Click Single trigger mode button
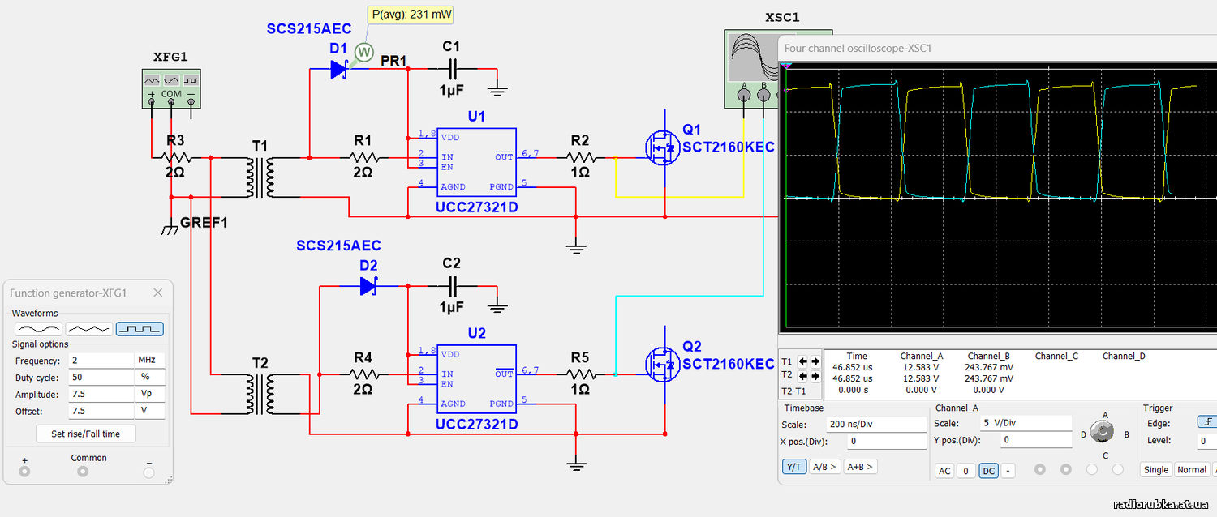1217x517 pixels. [x=1155, y=470]
